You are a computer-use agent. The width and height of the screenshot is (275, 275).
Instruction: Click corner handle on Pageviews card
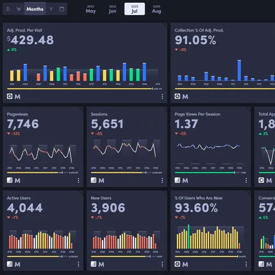point(81,109)
